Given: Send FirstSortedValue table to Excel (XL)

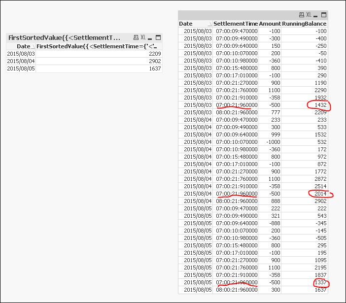Looking at the screenshot, I should [143, 37].
